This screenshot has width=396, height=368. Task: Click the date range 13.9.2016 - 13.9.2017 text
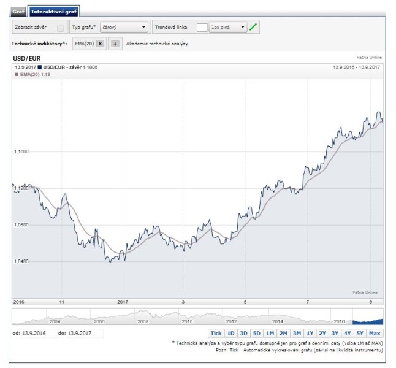(356, 67)
